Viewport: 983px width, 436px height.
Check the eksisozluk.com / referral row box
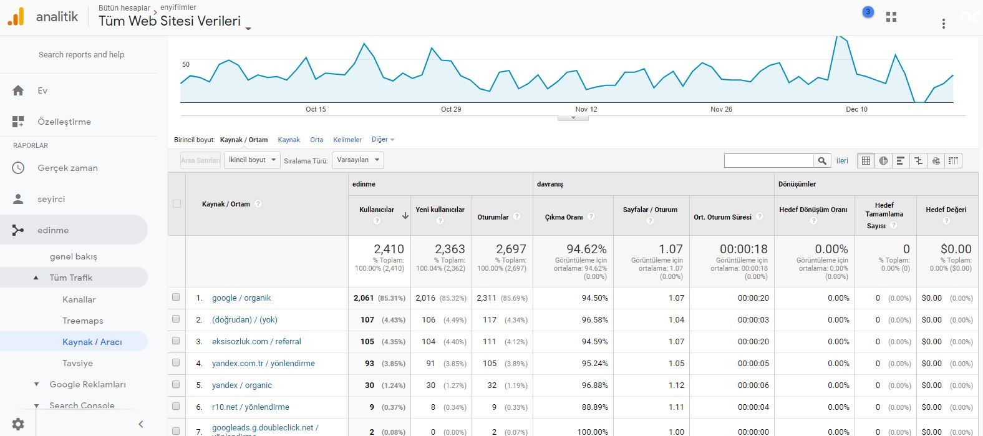[176, 341]
